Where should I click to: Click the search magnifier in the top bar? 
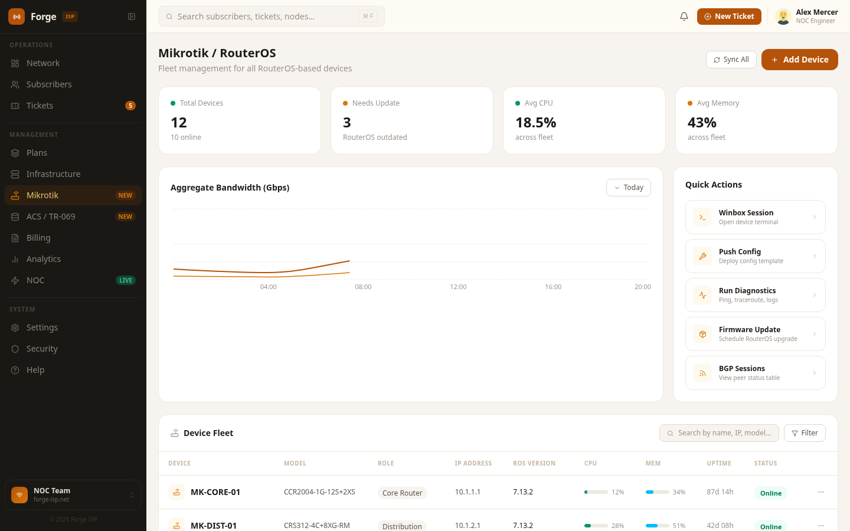tap(169, 17)
